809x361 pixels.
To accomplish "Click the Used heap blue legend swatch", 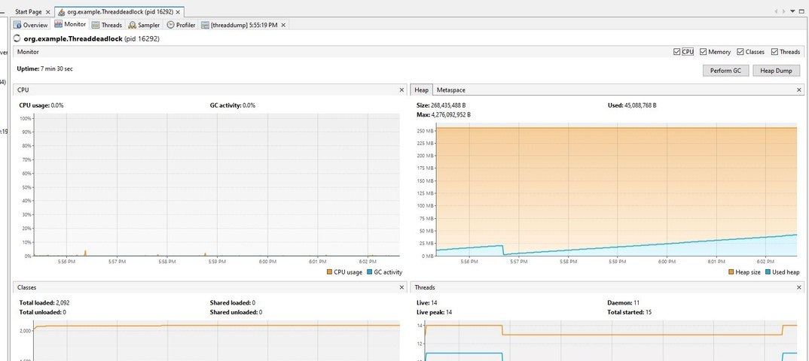I will coord(768,272).
